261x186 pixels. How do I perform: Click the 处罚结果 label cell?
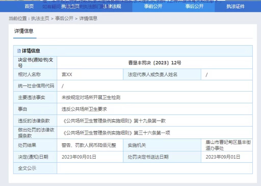click(35, 145)
